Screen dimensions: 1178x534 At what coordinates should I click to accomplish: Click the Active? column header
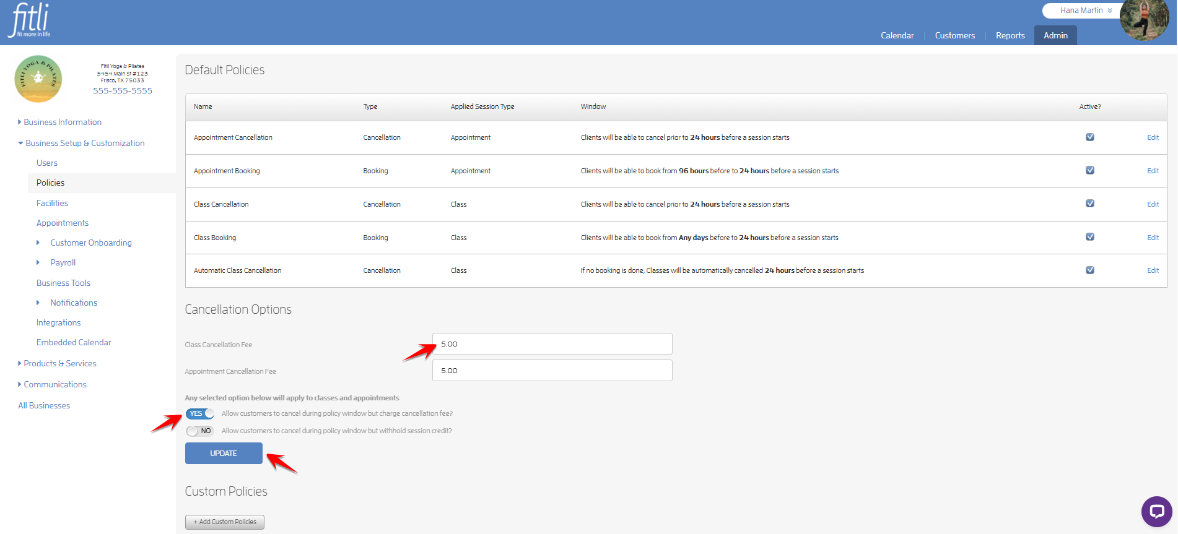1090,106
